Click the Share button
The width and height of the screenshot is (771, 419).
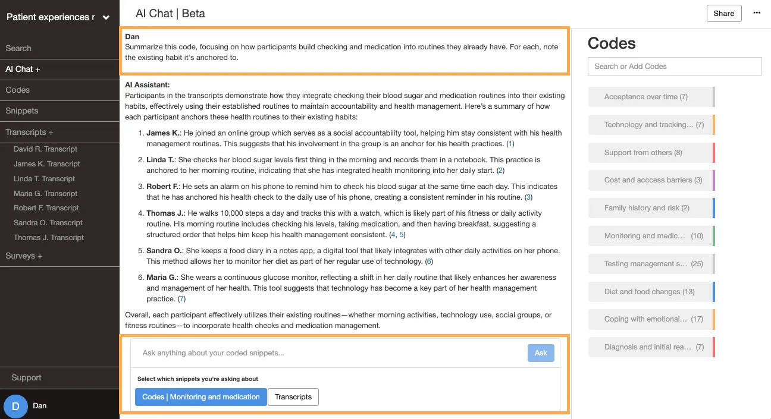point(724,14)
